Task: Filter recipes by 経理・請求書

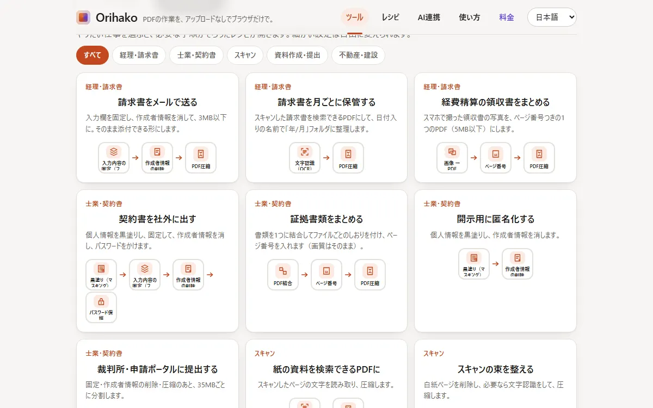Action: (x=139, y=55)
